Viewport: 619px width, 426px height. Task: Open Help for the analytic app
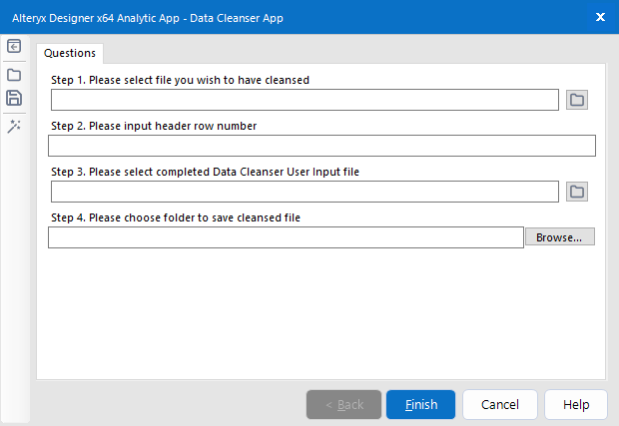coord(576,404)
